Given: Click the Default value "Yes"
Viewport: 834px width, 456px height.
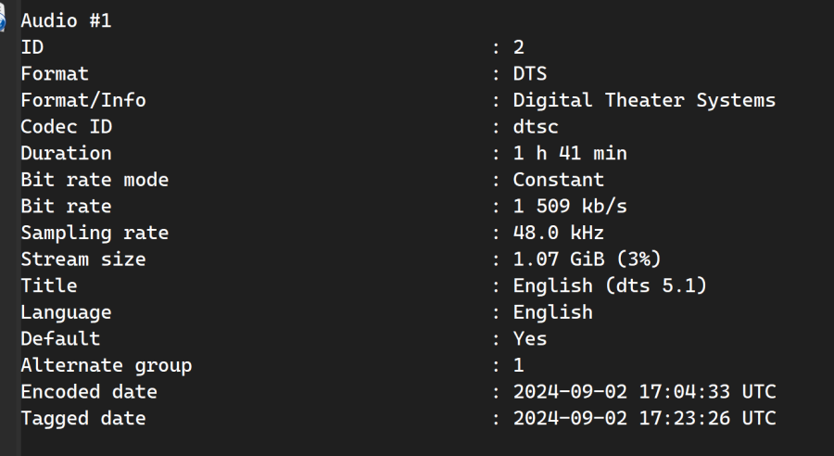Looking at the screenshot, I should [x=530, y=338].
